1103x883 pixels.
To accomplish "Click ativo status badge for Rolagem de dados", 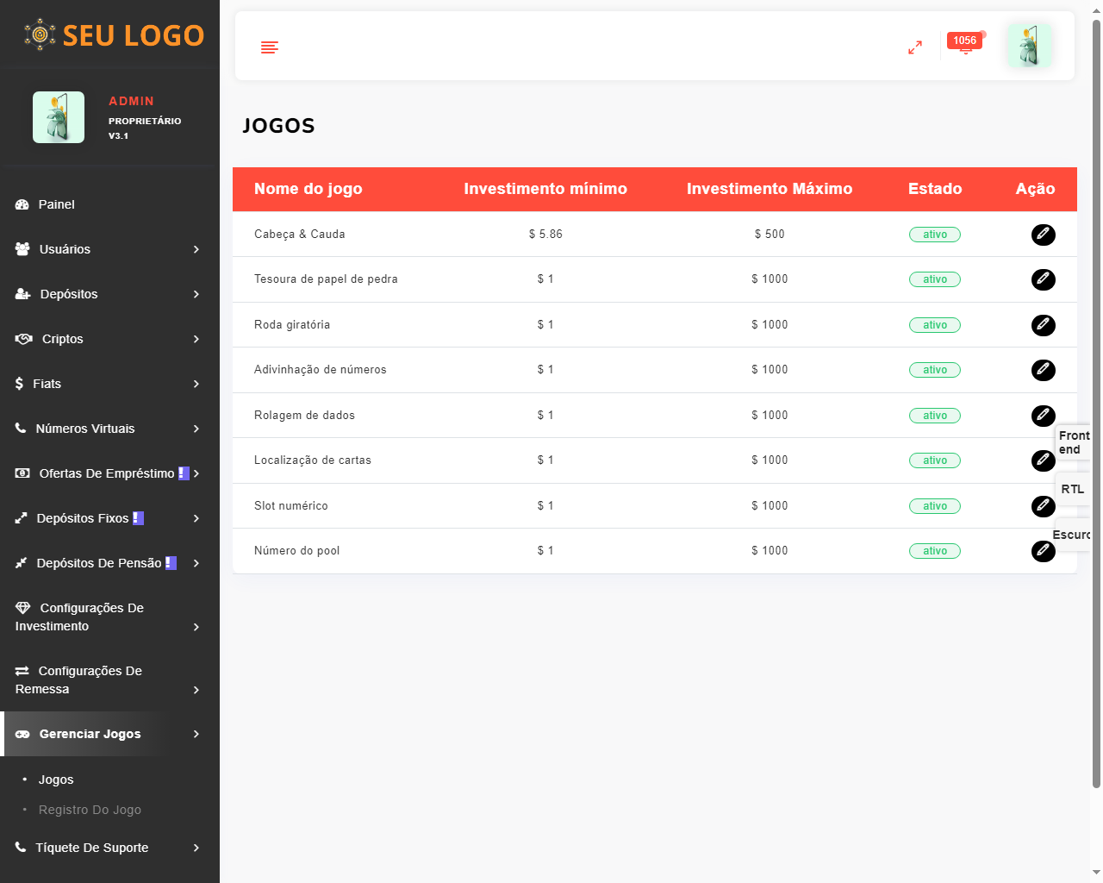I will [x=935, y=416].
